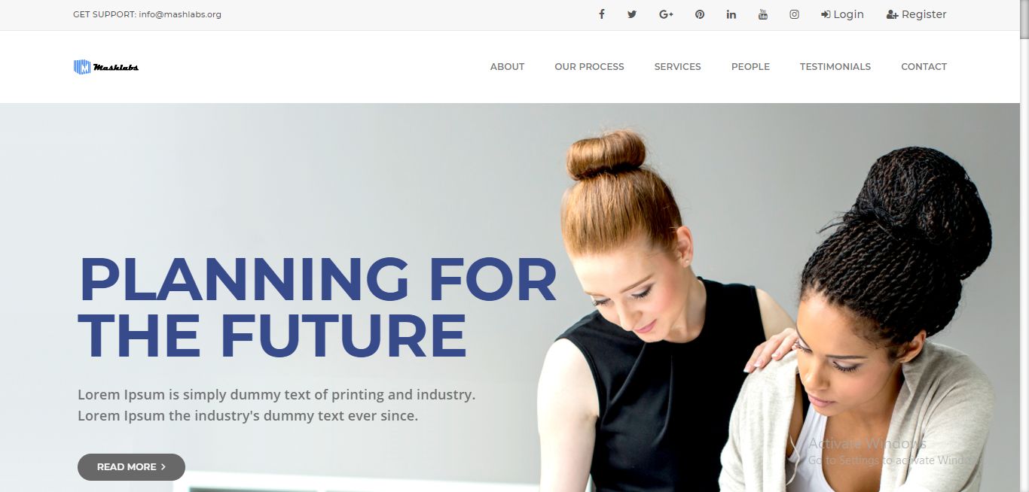Screen dimensions: 1029x492
Task: Select Services in the navigation
Action: tap(677, 67)
